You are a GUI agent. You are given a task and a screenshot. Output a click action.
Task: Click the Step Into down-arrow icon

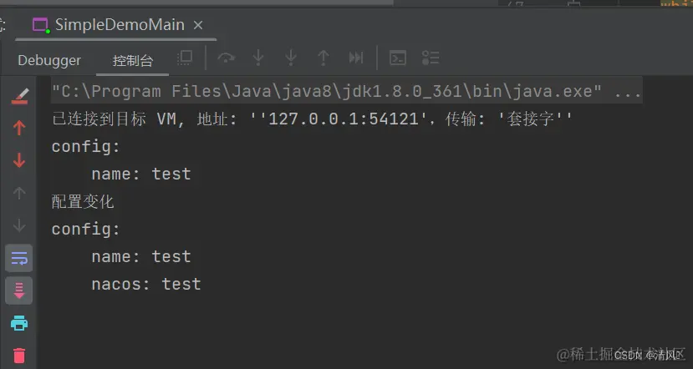[x=258, y=58]
